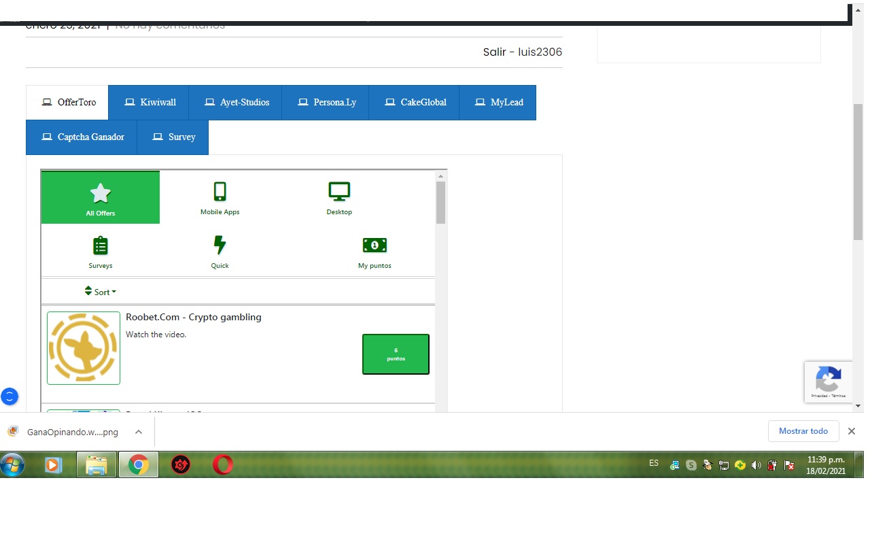This screenshot has width=870, height=544.
Task: Click the ES language indicator
Action: tap(654, 463)
